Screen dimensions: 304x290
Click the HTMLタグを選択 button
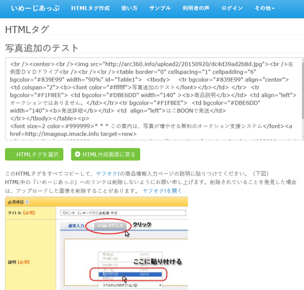click(34, 155)
